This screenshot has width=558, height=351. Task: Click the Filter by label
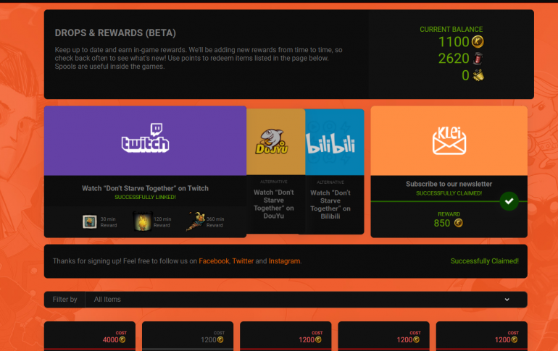tap(64, 300)
